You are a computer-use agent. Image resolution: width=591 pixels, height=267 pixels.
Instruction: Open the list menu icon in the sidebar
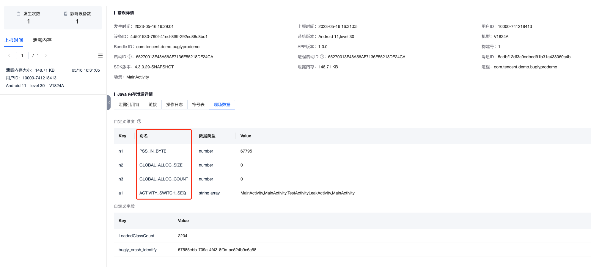pyautogui.click(x=100, y=56)
